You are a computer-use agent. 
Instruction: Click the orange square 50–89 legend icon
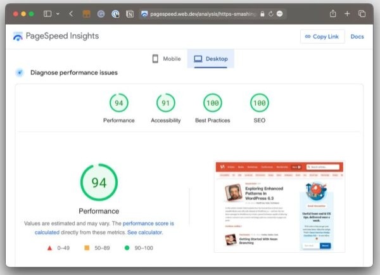(x=87, y=248)
